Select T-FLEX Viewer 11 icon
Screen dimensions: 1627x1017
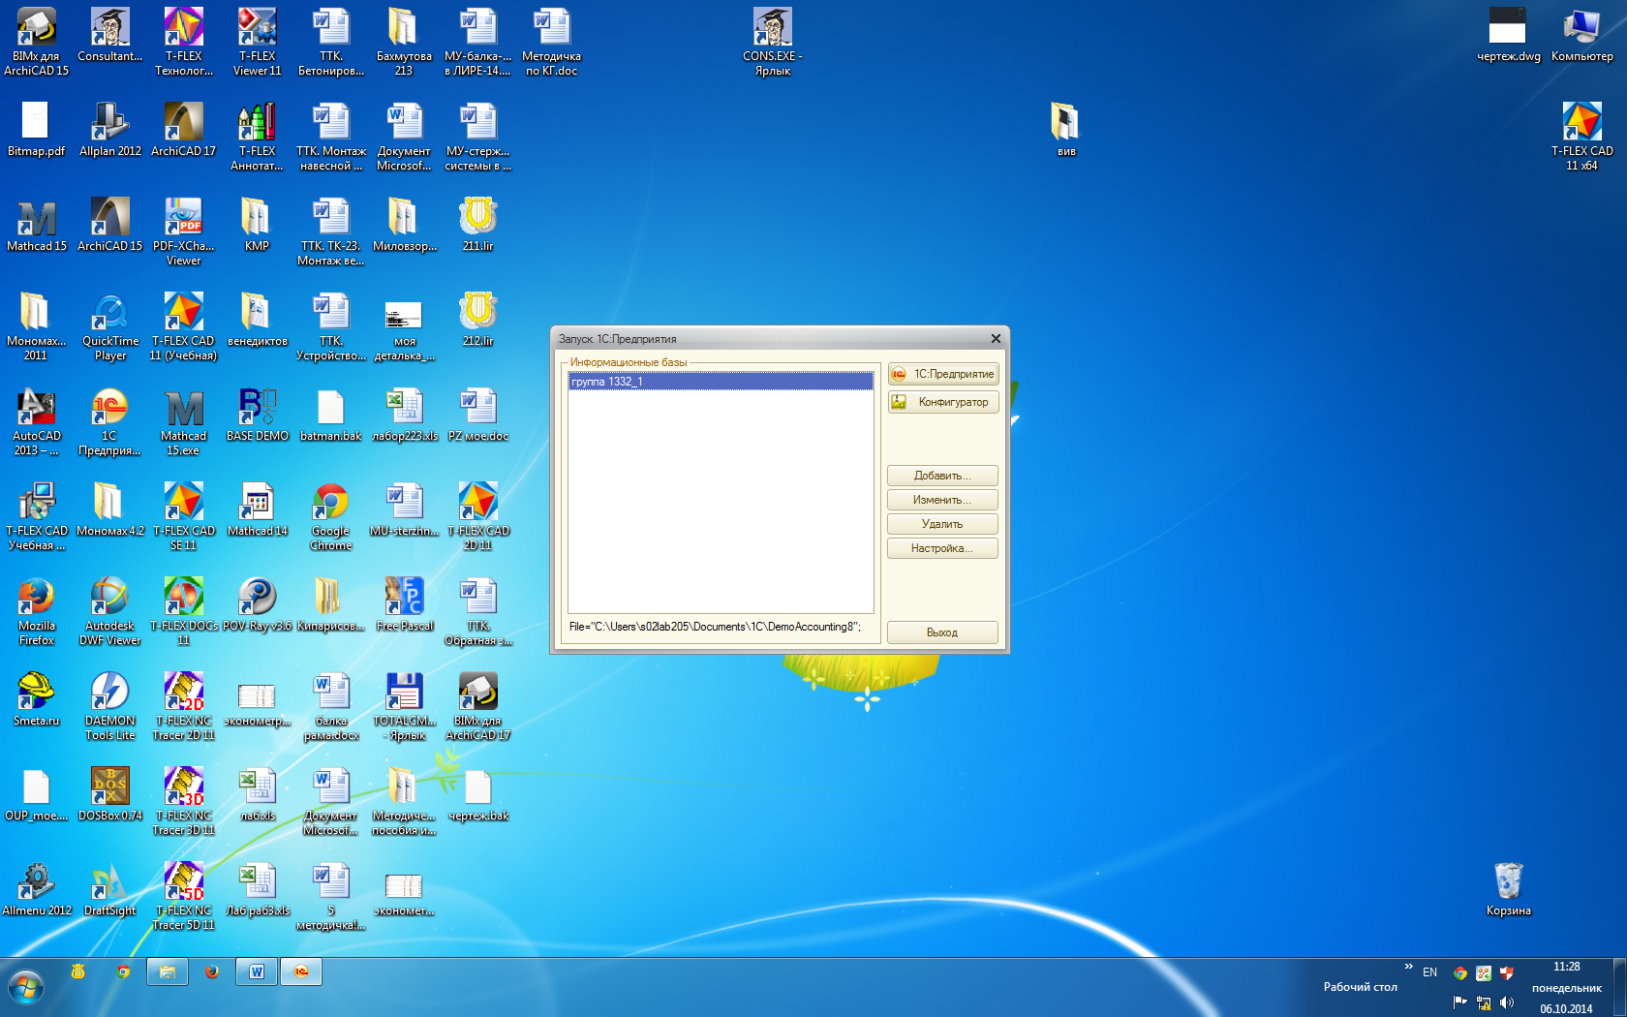(257, 43)
